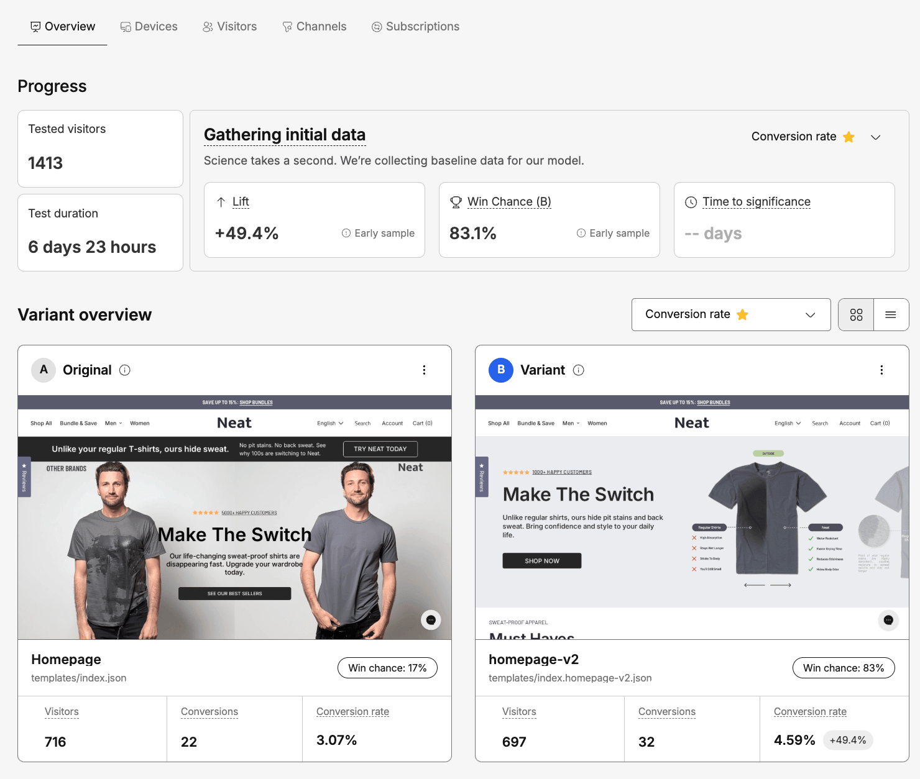920x779 pixels.
Task: Open the Devices tab
Action: 149,27
